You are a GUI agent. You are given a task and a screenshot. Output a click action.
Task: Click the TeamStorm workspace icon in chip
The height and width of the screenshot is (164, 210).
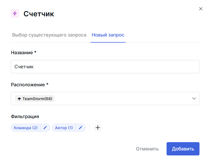19,99
